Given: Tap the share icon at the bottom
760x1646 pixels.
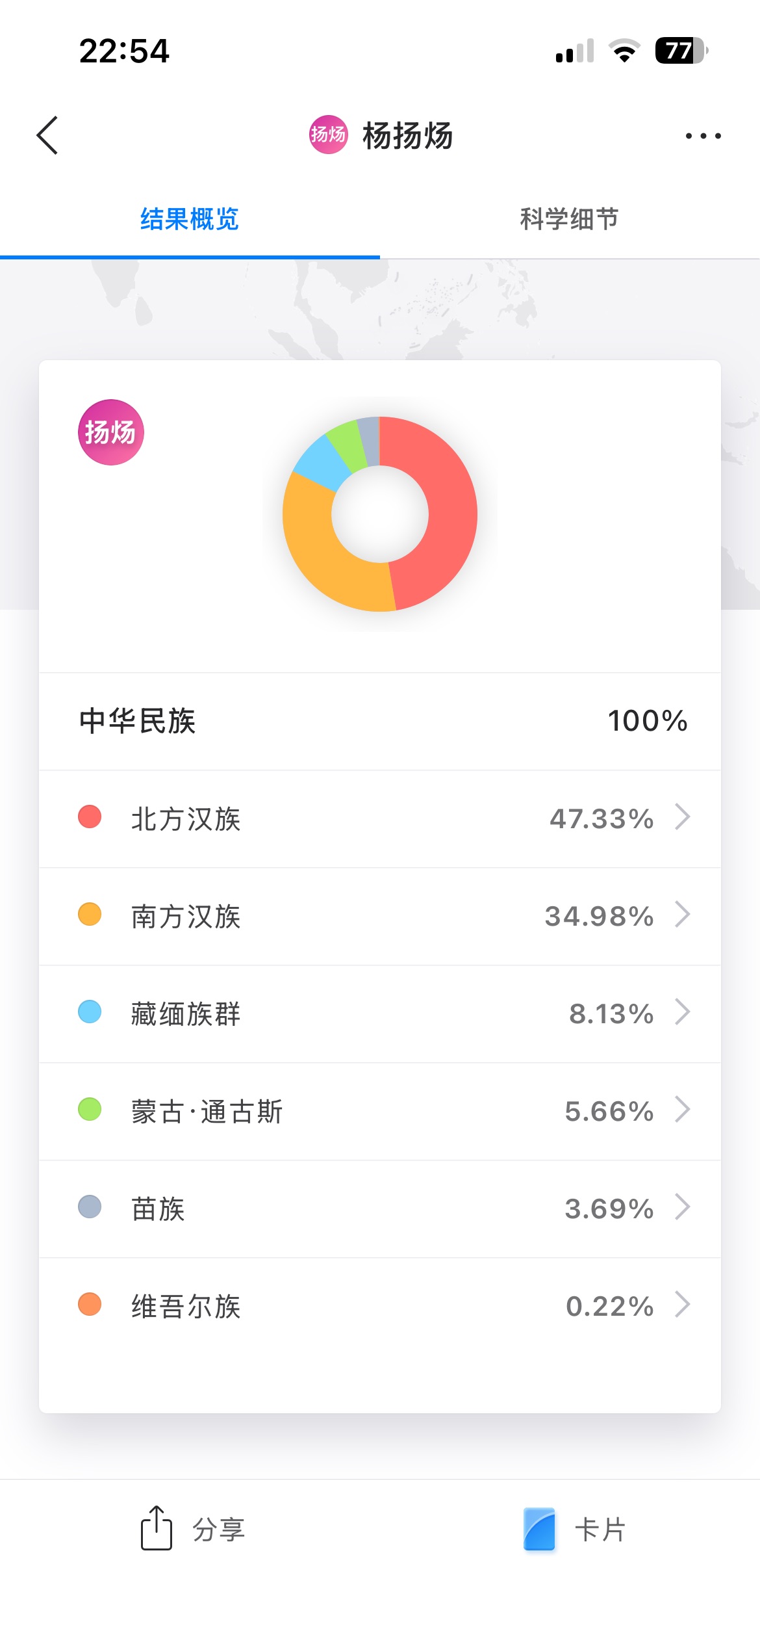Looking at the screenshot, I should pos(157,1528).
